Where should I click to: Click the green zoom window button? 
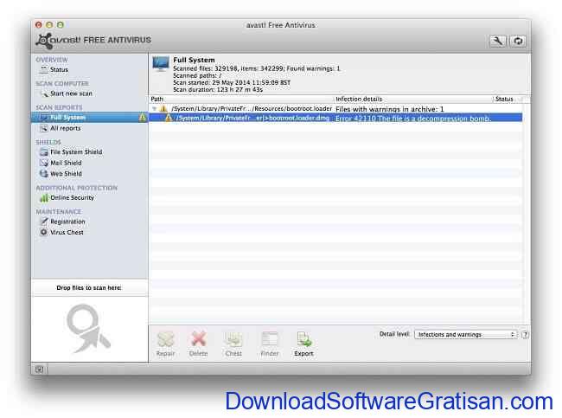tap(61, 25)
